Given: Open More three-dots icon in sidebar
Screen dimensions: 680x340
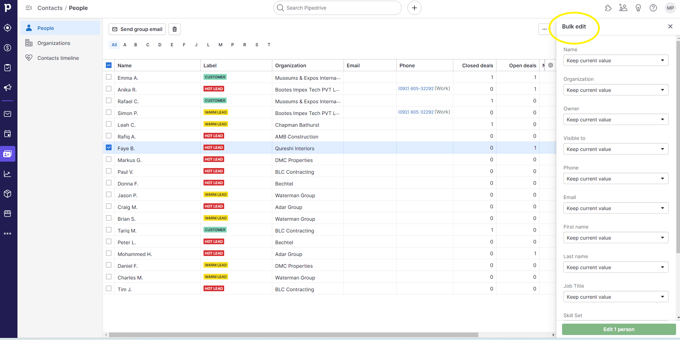Looking at the screenshot, I should (7, 234).
